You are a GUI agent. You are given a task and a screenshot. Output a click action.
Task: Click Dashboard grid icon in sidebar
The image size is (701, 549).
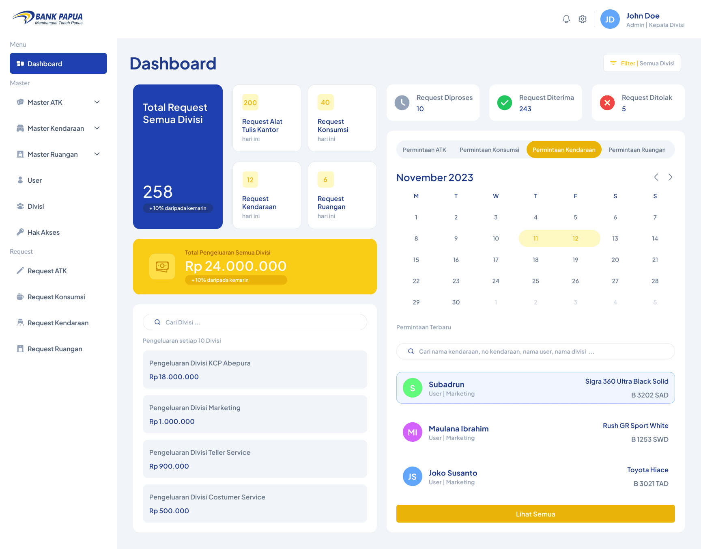[20, 64]
